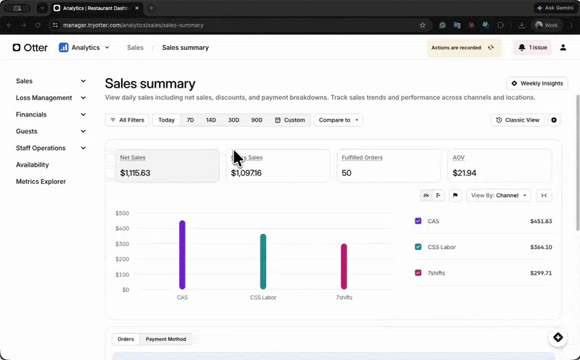Uncheck the 7shifts channel checkbox

point(418,273)
